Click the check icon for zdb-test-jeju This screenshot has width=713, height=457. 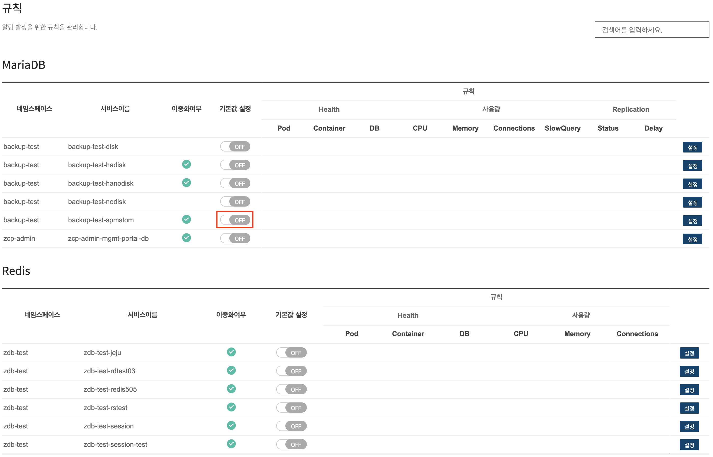231,352
